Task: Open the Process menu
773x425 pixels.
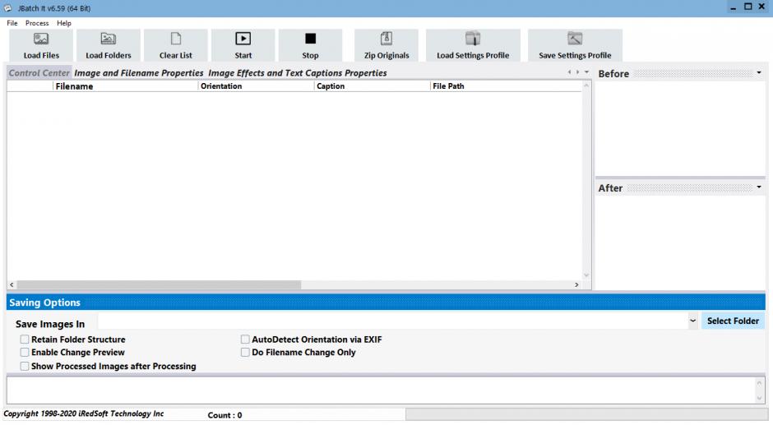Action: tap(37, 23)
